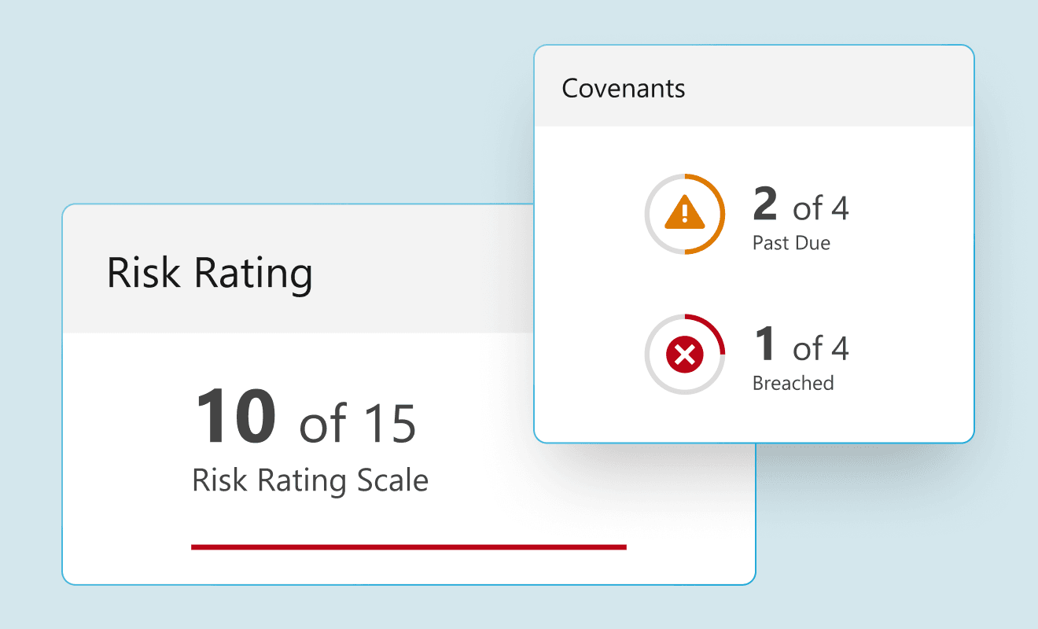Select the Covenants panel title

click(x=624, y=88)
